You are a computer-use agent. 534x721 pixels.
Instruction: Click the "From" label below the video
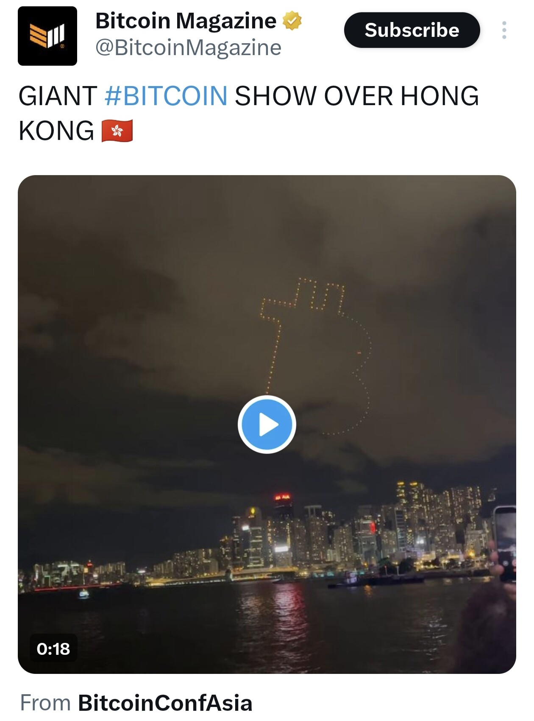pyautogui.click(x=45, y=703)
